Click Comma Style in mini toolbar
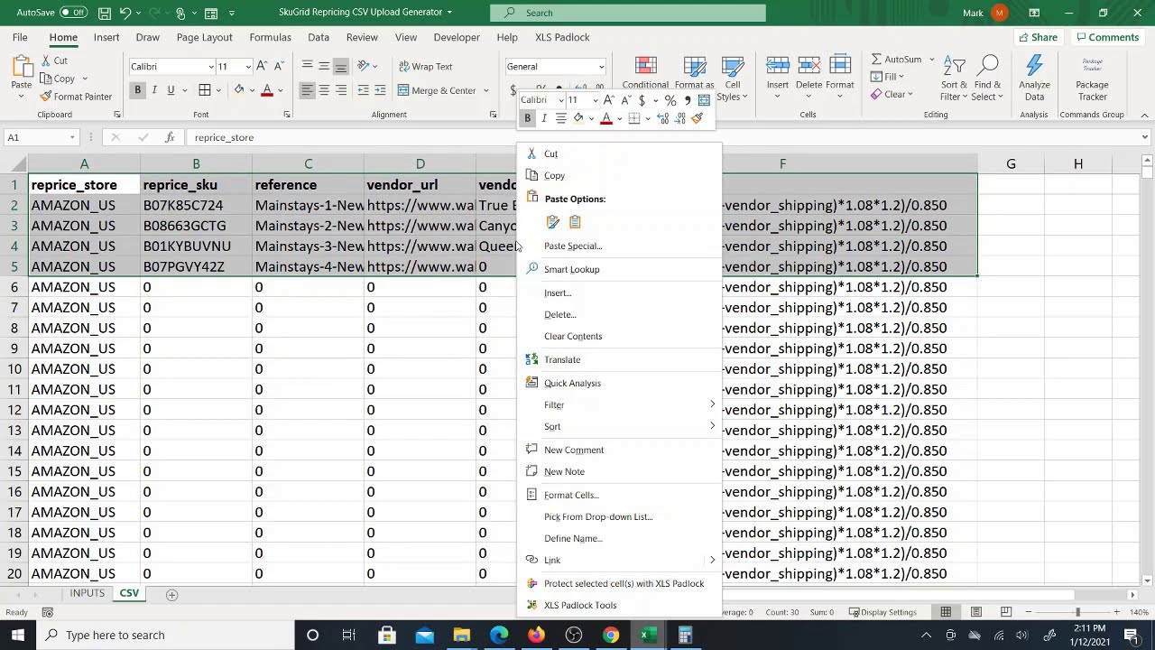 click(687, 100)
